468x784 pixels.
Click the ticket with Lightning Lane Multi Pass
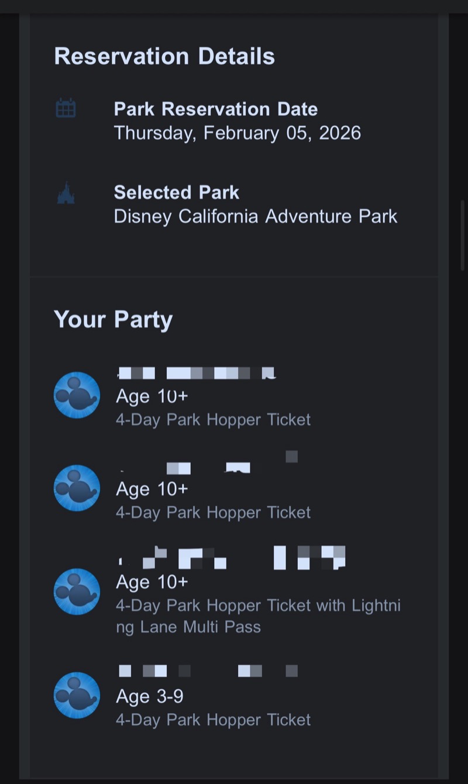[x=258, y=616]
